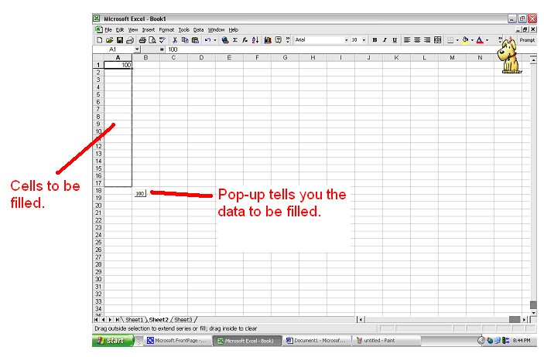The width and height of the screenshot is (544, 357).
Task: Click the next sheet tab scroll arrow
Action: click(x=111, y=320)
